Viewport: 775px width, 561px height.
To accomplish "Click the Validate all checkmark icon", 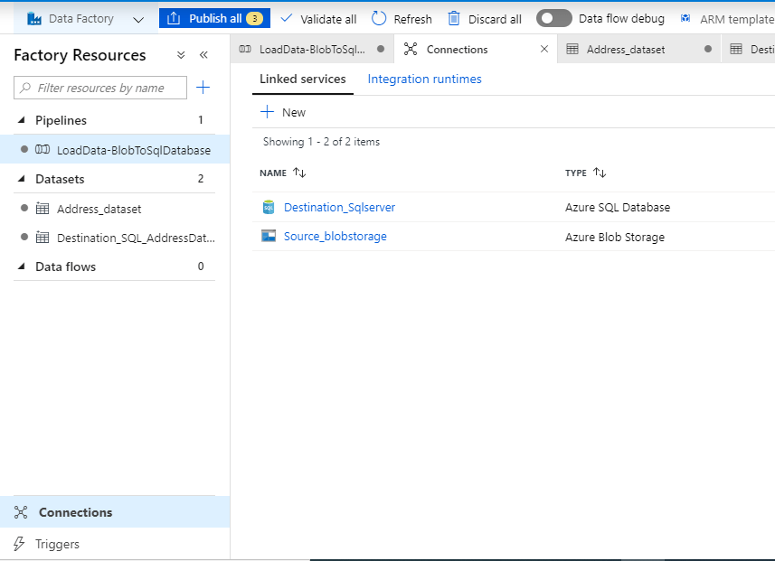I will coord(286,18).
